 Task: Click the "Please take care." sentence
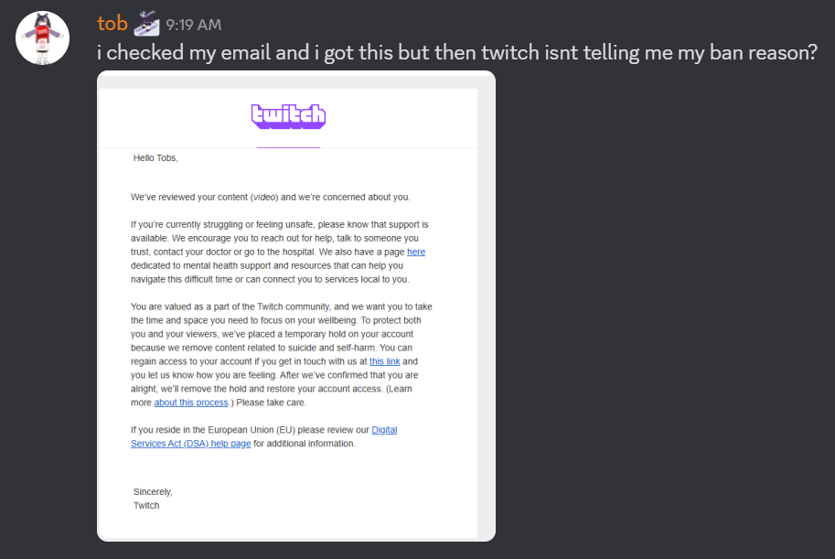coord(271,403)
